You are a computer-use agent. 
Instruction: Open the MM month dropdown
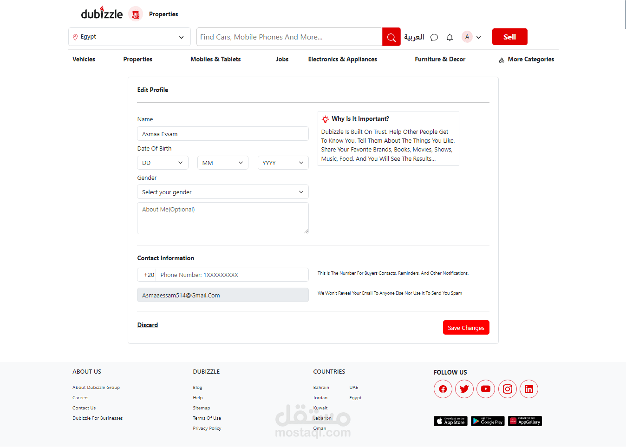pos(223,163)
